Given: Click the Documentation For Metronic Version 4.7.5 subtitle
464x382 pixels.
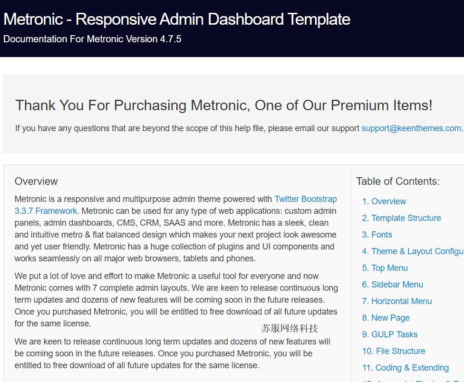Looking at the screenshot, I should pyautogui.click(x=92, y=39).
